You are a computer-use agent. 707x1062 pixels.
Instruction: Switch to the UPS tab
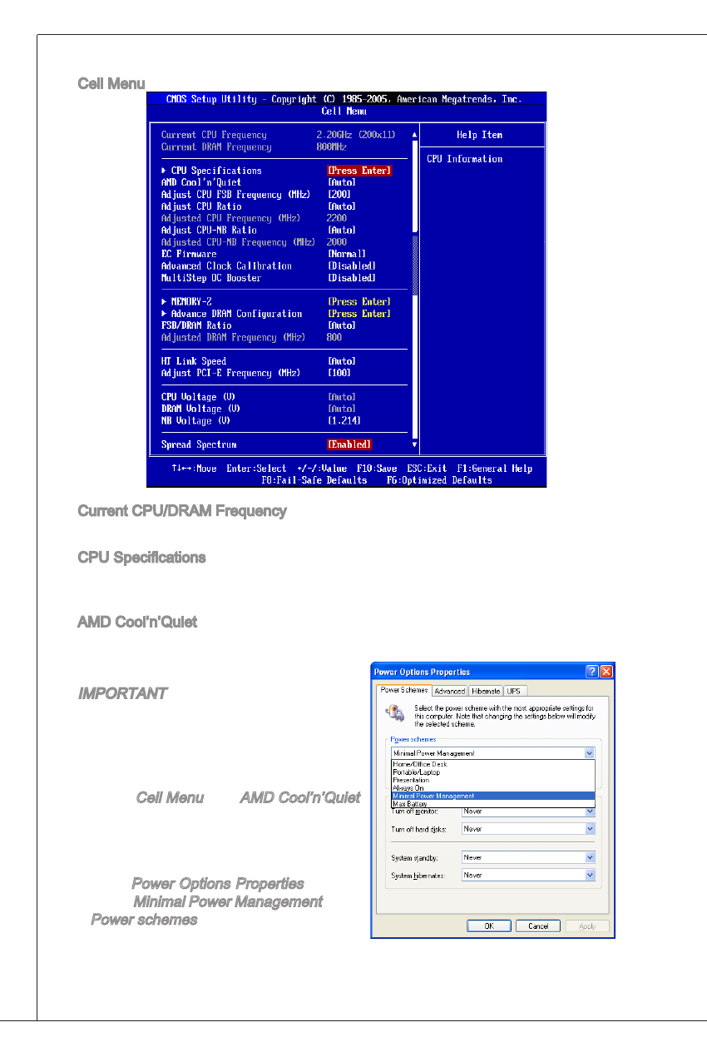click(516, 691)
